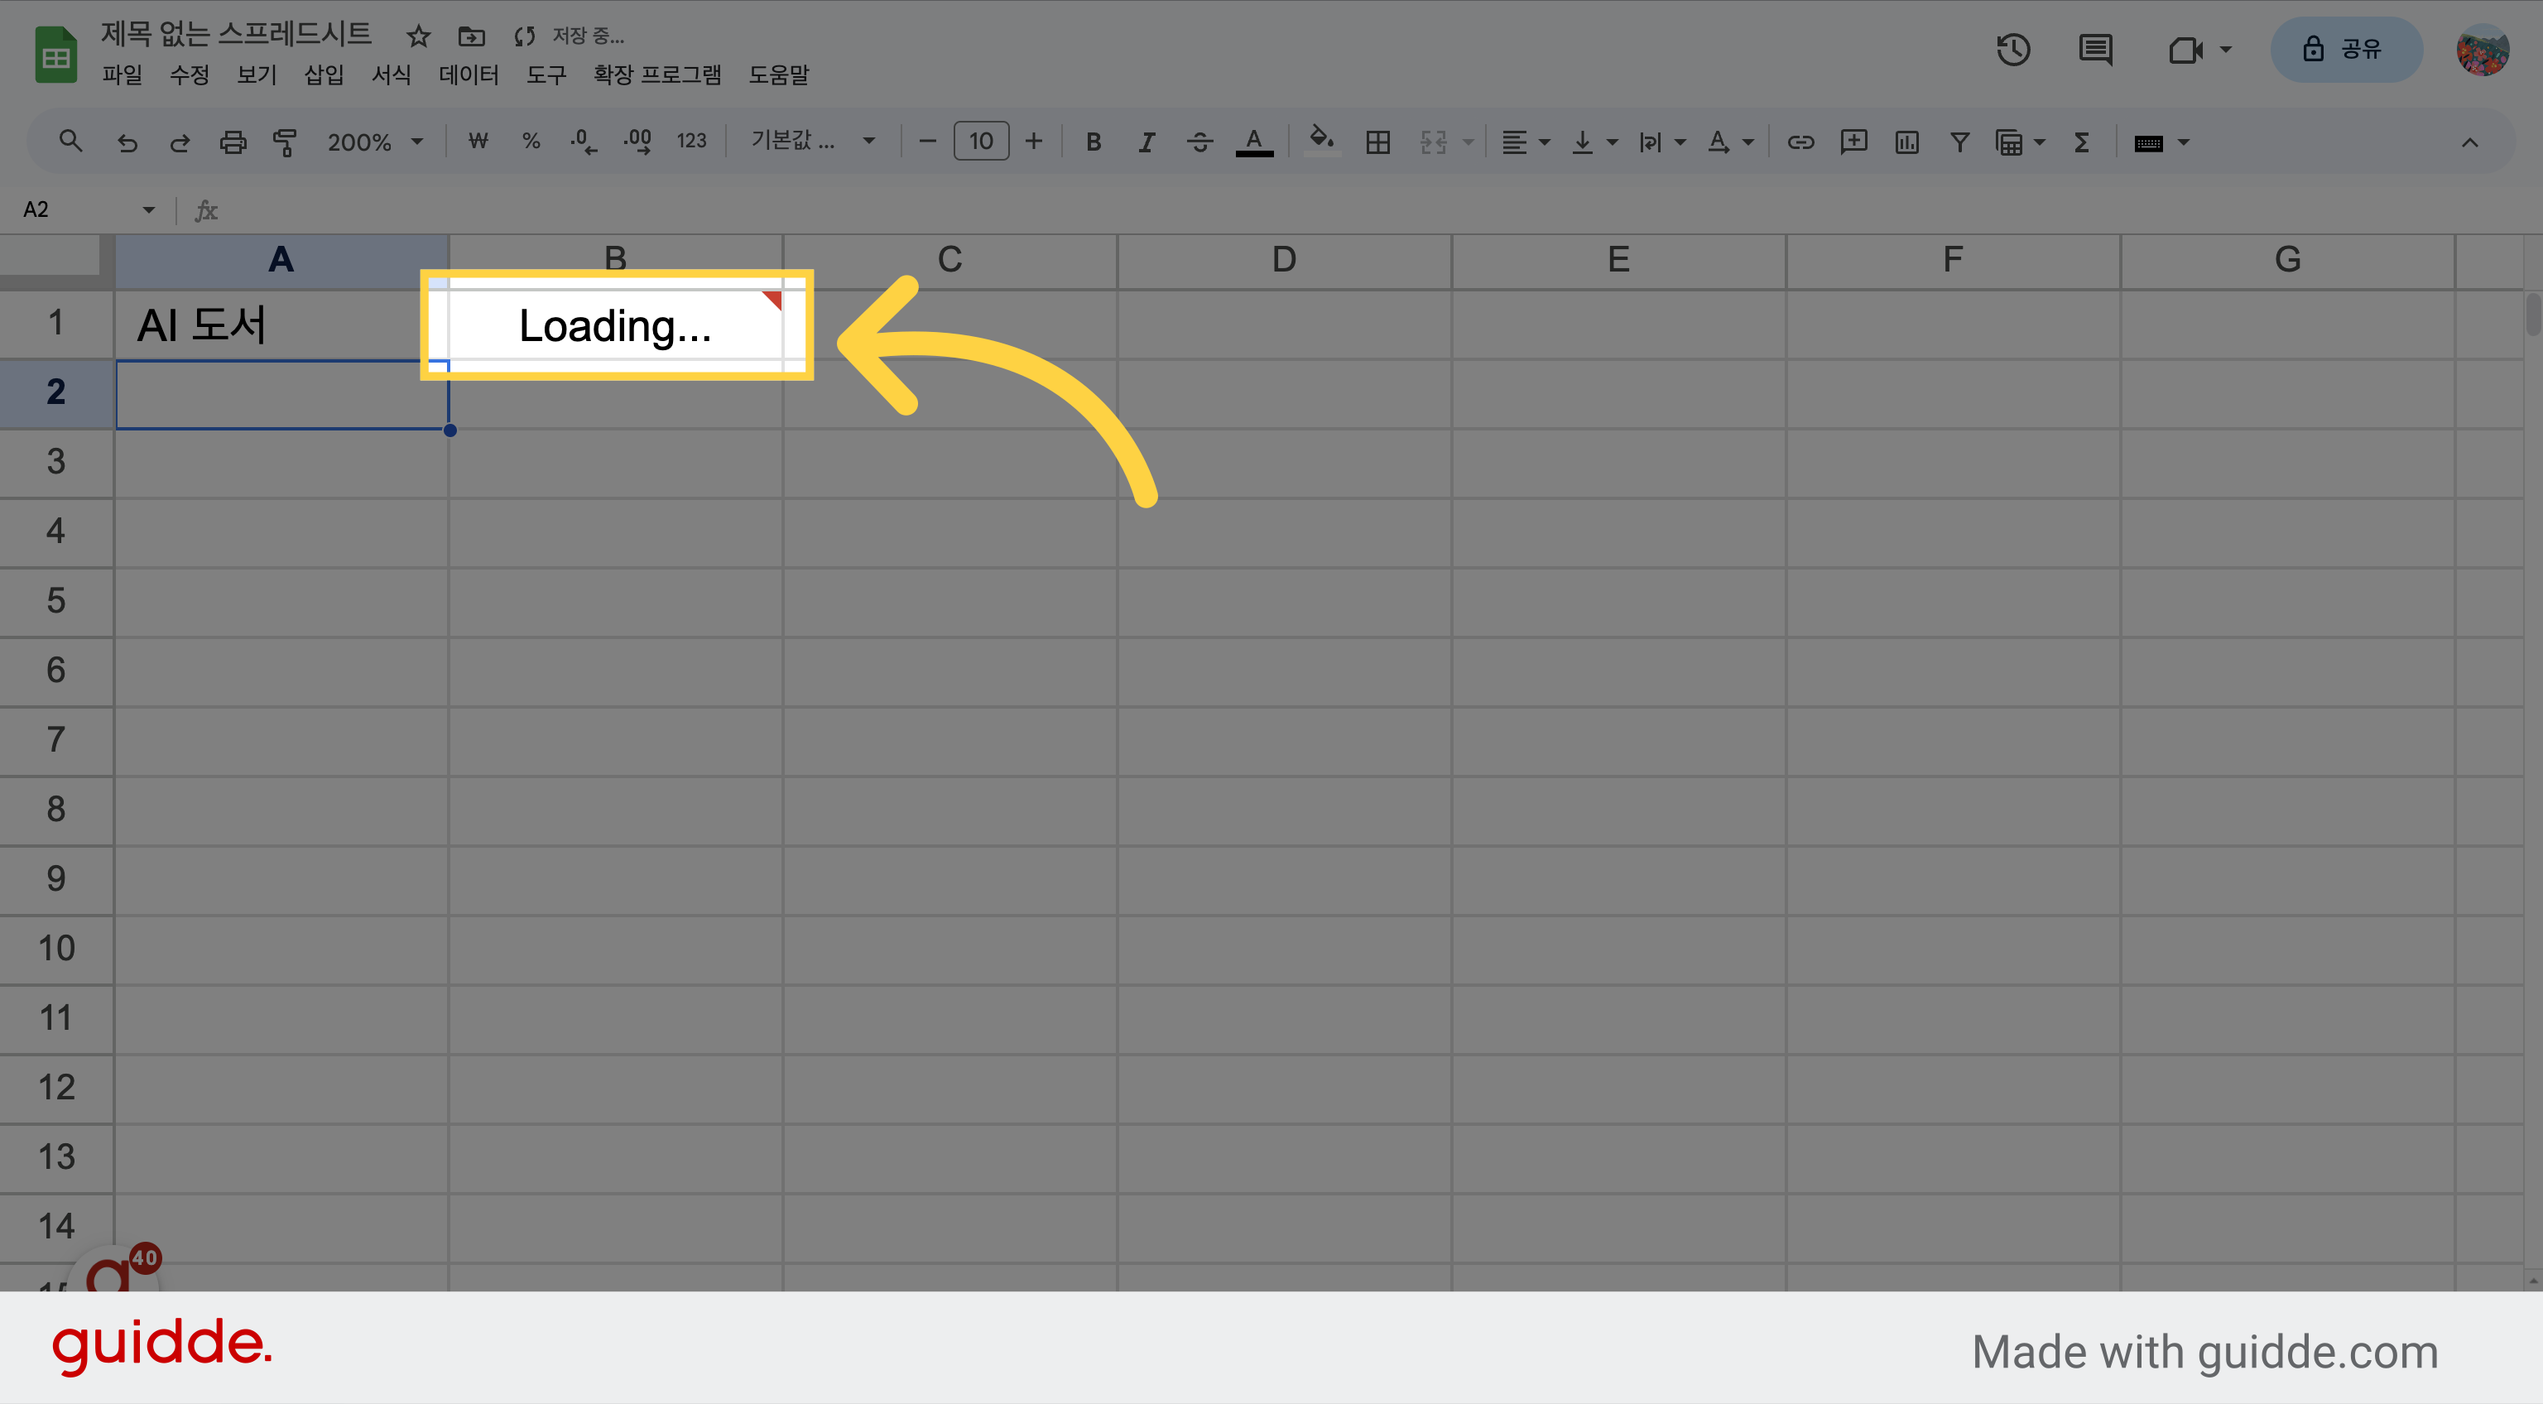
Task: Open the comments panel icon
Action: tap(2095, 50)
